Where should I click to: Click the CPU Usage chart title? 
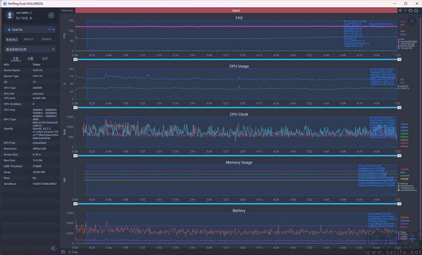(x=239, y=66)
